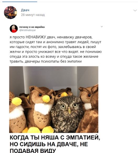Expand the post options chevron beside Двач header
Screen dimensions: 138x153
pyautogui.click(x=135, y=10)
